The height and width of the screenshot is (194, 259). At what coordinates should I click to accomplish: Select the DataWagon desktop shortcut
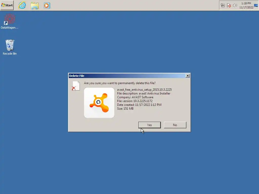[9, 21]
